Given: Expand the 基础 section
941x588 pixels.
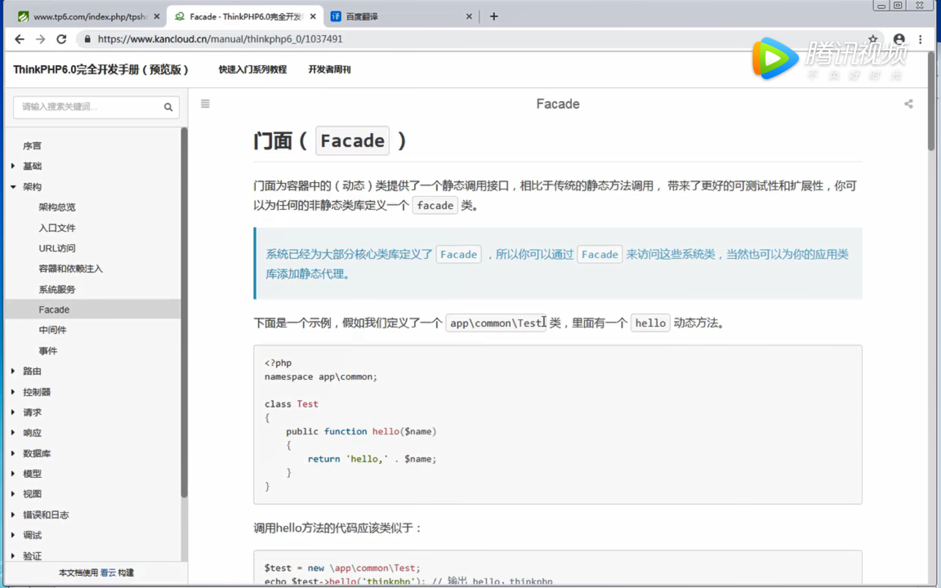Looking at the screenshot, I should coord(13,166).
